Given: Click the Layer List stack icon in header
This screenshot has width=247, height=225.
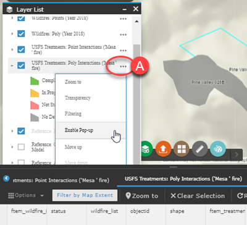Looking at the screenshot, I should (x=9, y=9).
